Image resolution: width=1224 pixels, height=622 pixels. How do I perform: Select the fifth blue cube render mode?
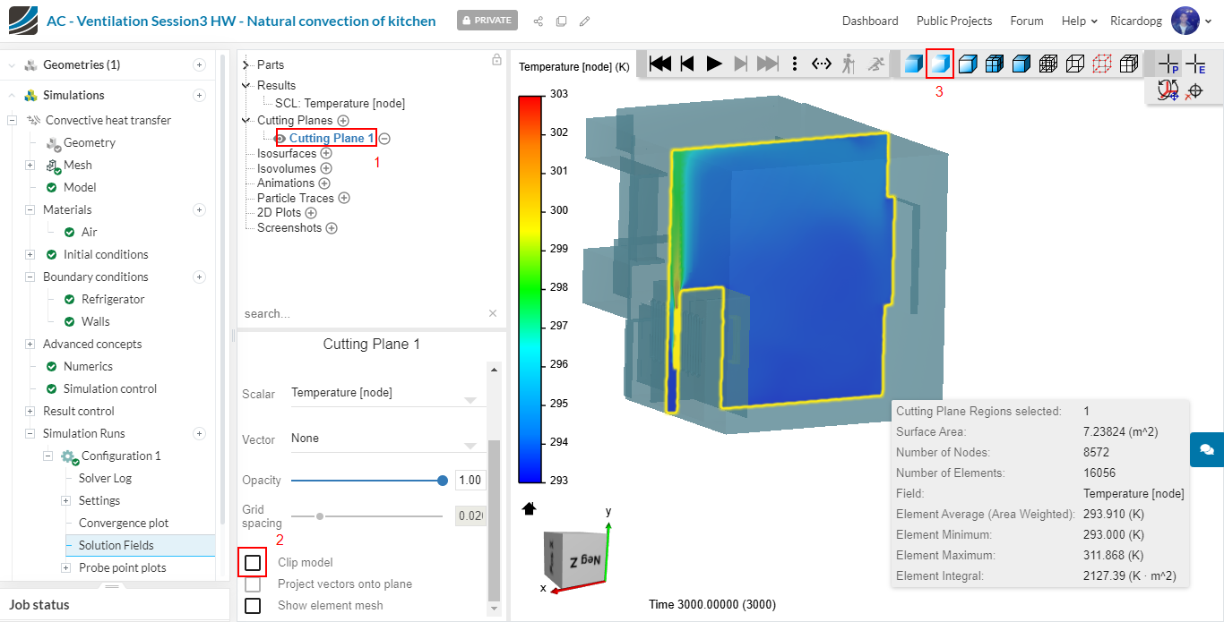click(x=1021, y=64)
